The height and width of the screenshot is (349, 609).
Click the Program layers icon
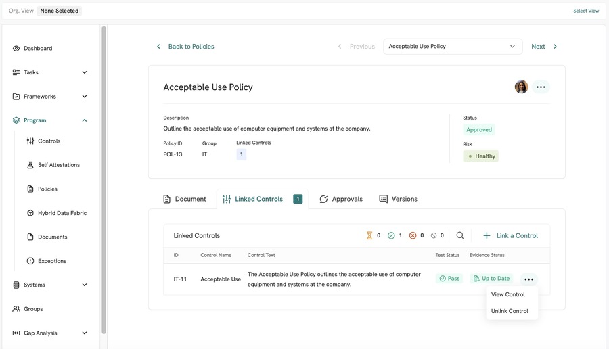click(x=16, y=120)
